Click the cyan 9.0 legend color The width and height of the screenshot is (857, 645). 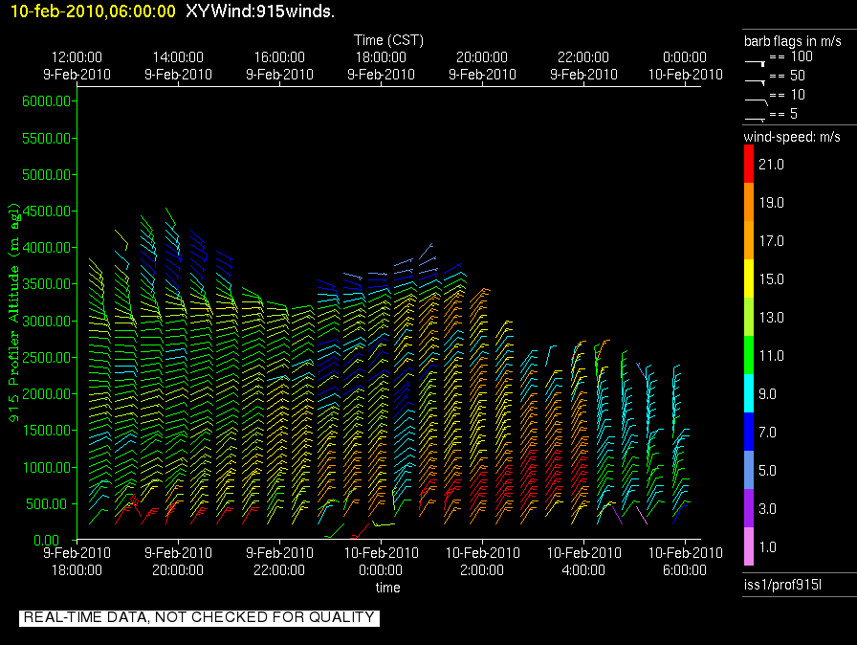(749, 393)
